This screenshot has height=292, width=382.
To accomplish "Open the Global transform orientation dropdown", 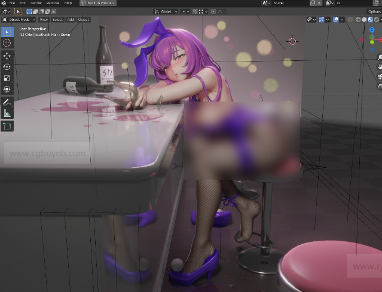I will [166, 11].
